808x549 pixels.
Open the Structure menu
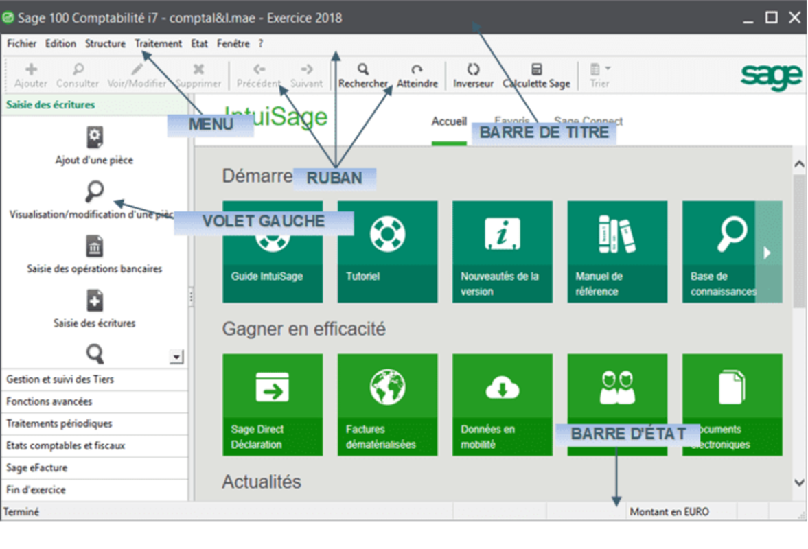coord(105,44)
